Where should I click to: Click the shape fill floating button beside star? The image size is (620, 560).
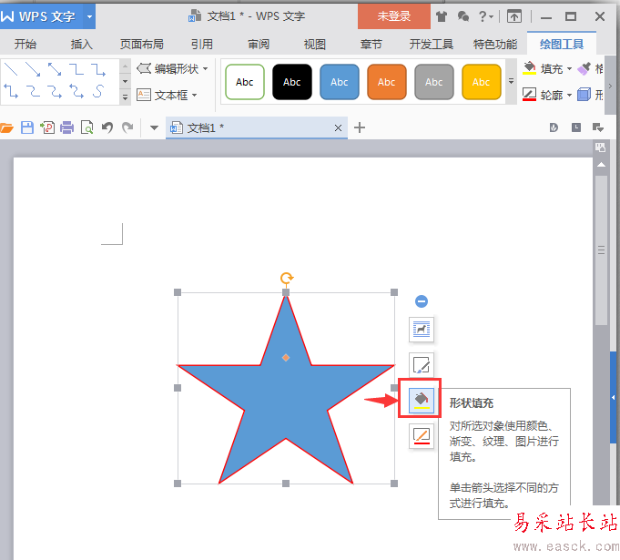coord(422,401)
